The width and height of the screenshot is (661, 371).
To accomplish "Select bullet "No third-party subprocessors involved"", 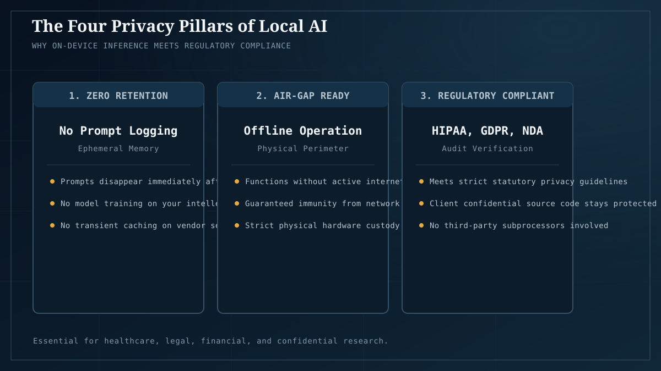I will point(513,225).
